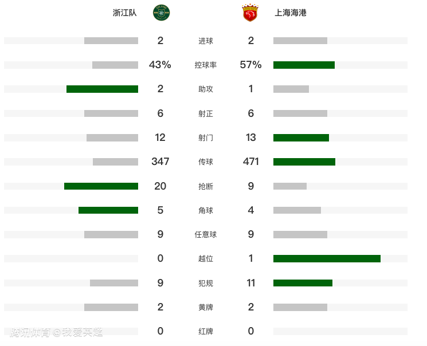The width and height of the screenshot is (427, 346).
Task: Click Zhejiang's 347 passes number
Action: [160, 162]
